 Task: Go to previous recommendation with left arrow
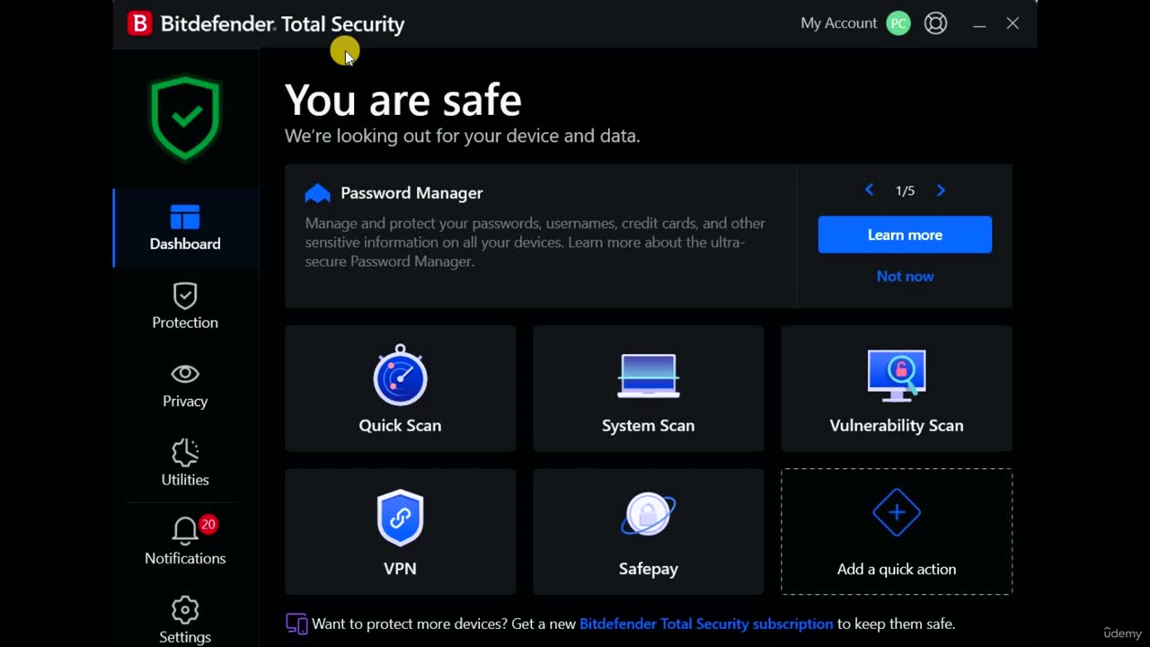click(x=869, y=191)
